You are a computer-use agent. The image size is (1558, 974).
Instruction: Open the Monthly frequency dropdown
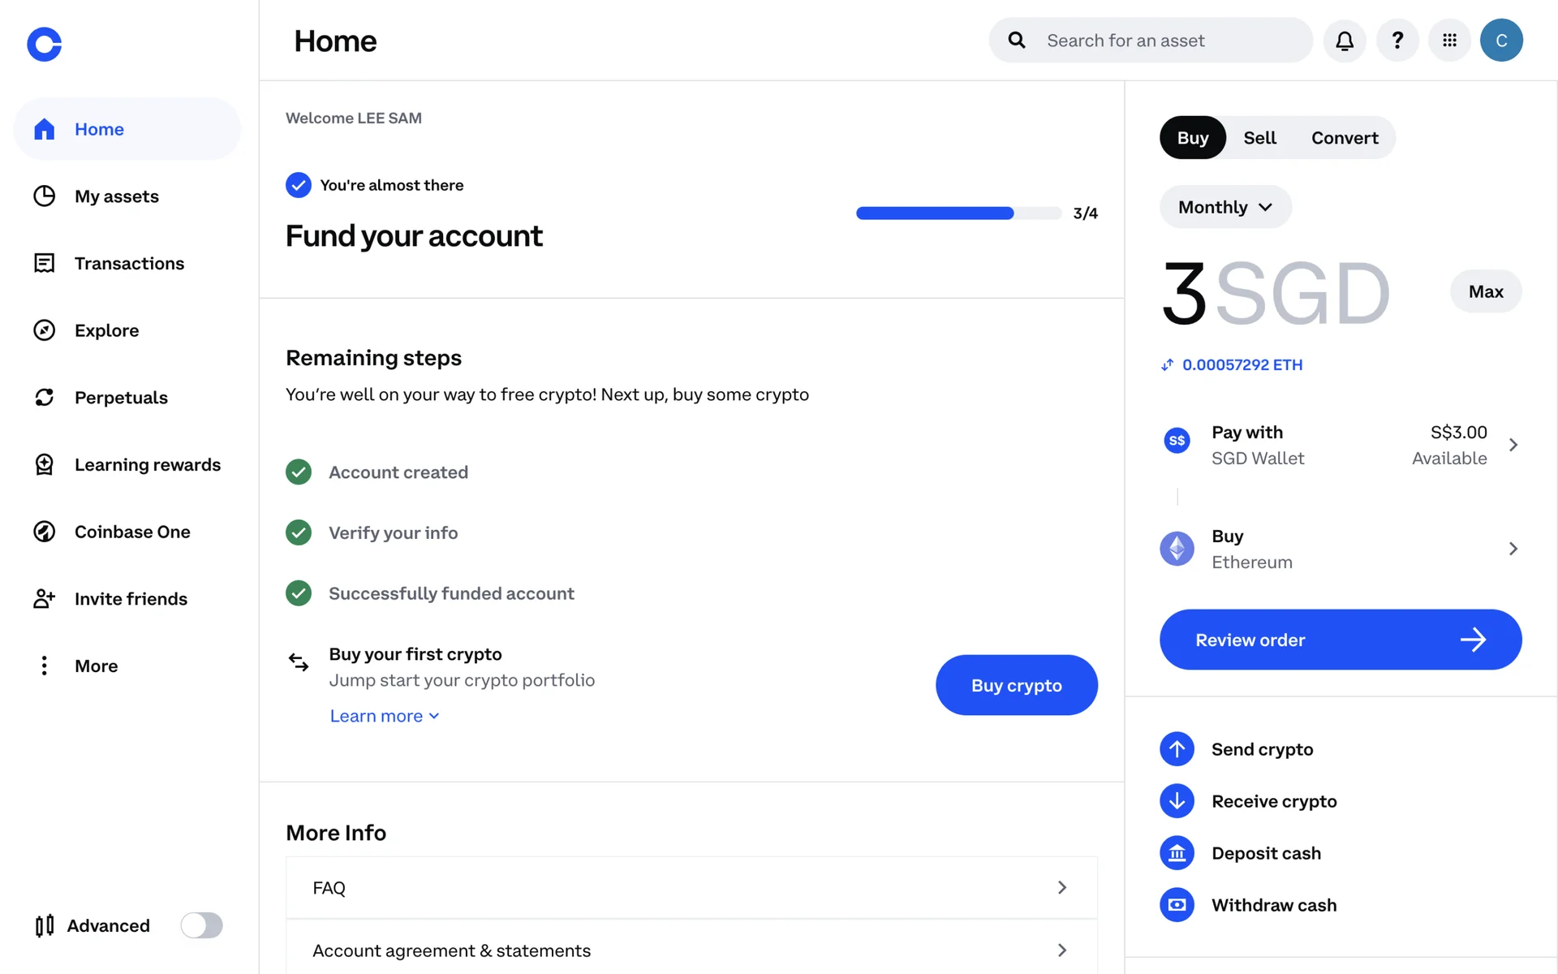(x=1224, y=207)
